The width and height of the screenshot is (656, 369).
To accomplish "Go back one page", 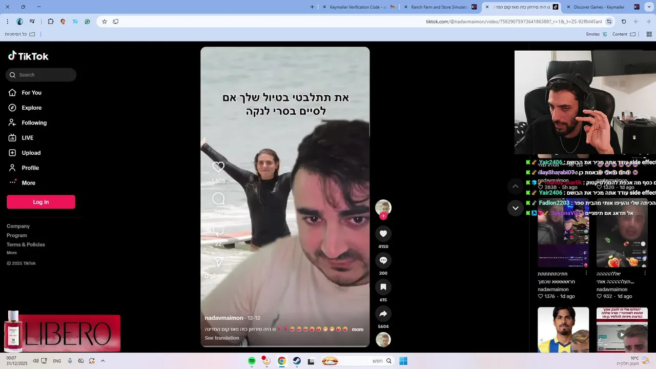I will click(x=649, y=22).
